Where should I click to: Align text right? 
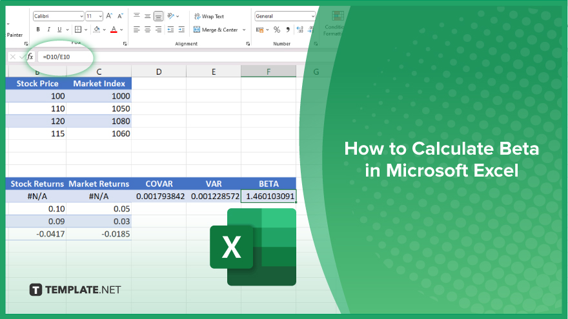click(158, 30)
